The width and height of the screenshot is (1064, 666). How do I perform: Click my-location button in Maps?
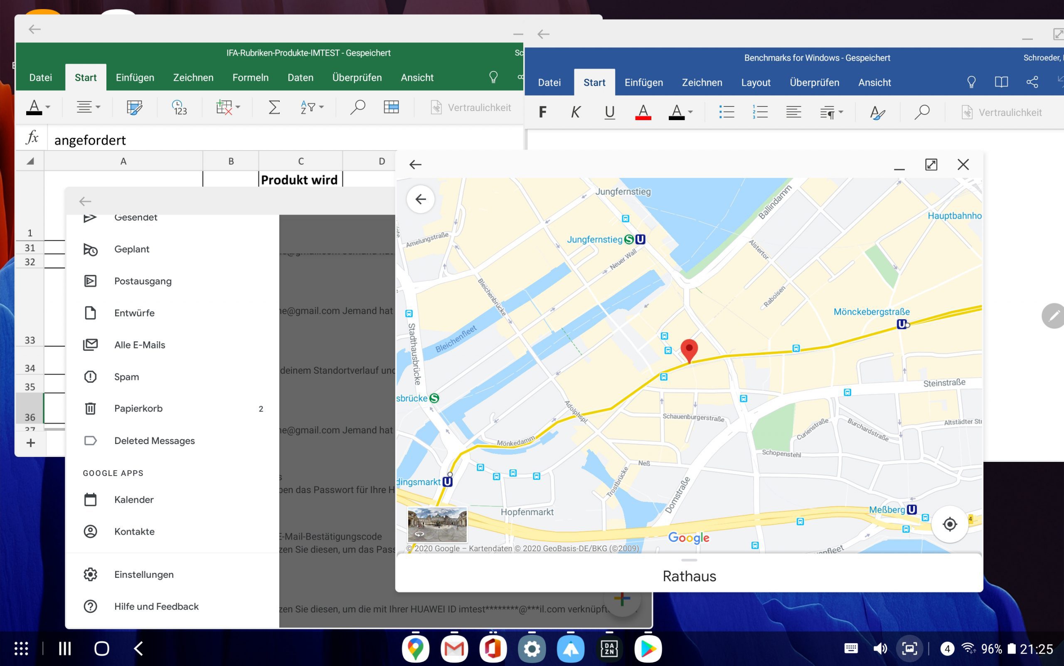coord(950,524)
